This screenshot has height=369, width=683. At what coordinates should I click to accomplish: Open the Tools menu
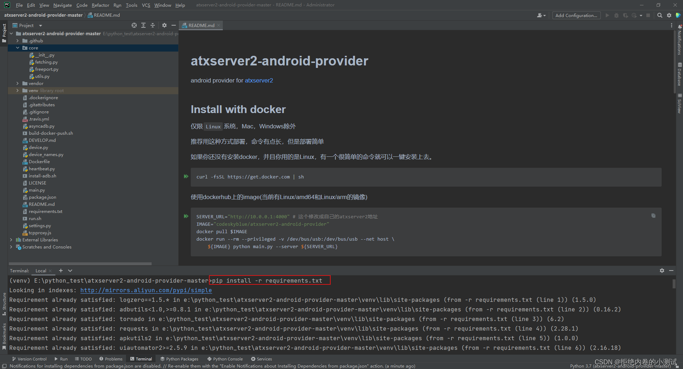pyautogui.click(x=131, y=5)
